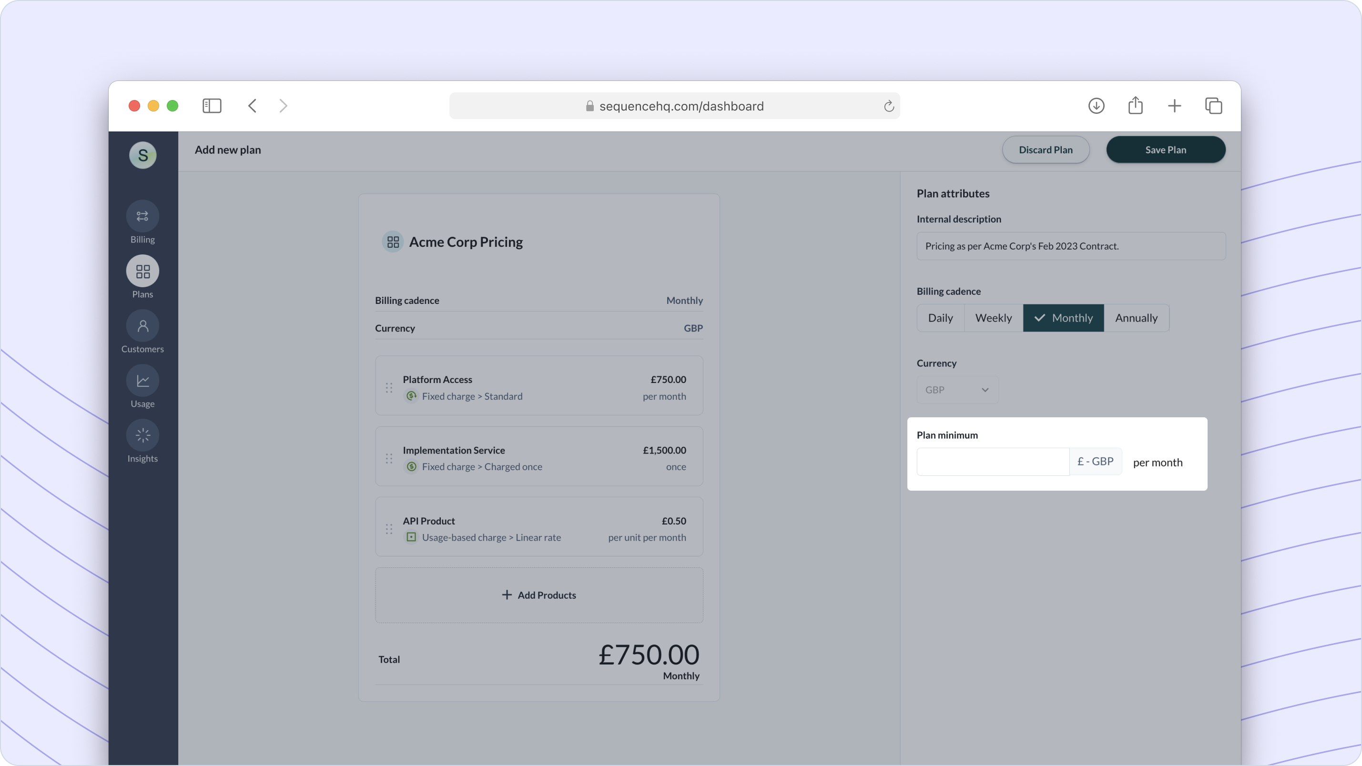
Task: Click the Plan minimum amount field
Action: tap(992, 462)
